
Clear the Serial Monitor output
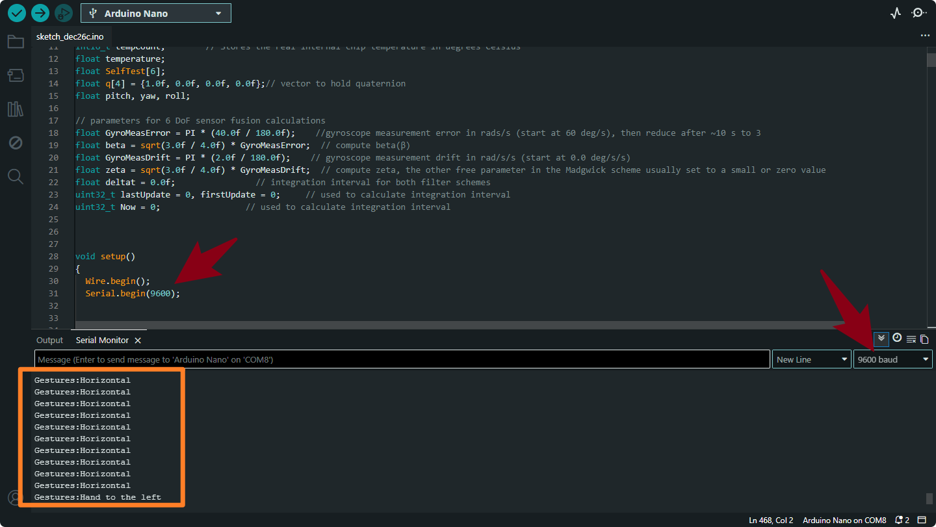click(911, 339)
